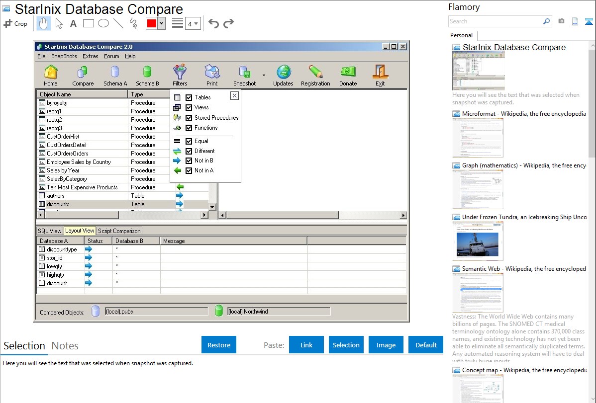Toggle the Equal filter checkbox

coord(189,141)
